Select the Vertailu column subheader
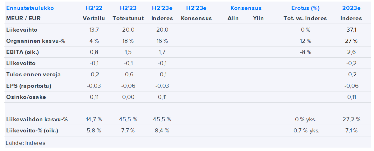The height and width of the screenshot is (151, 374). point(94,18)
